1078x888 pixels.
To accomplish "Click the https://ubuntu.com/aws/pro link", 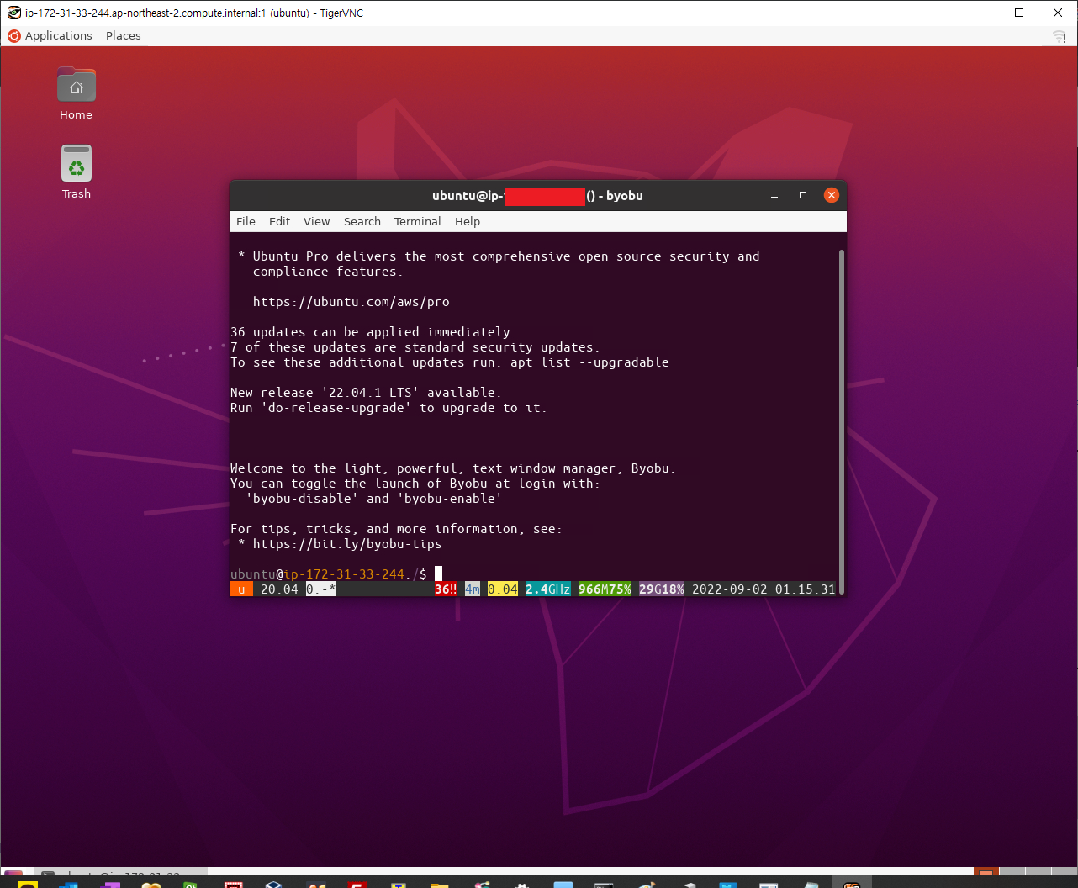I will click(351, 302).
